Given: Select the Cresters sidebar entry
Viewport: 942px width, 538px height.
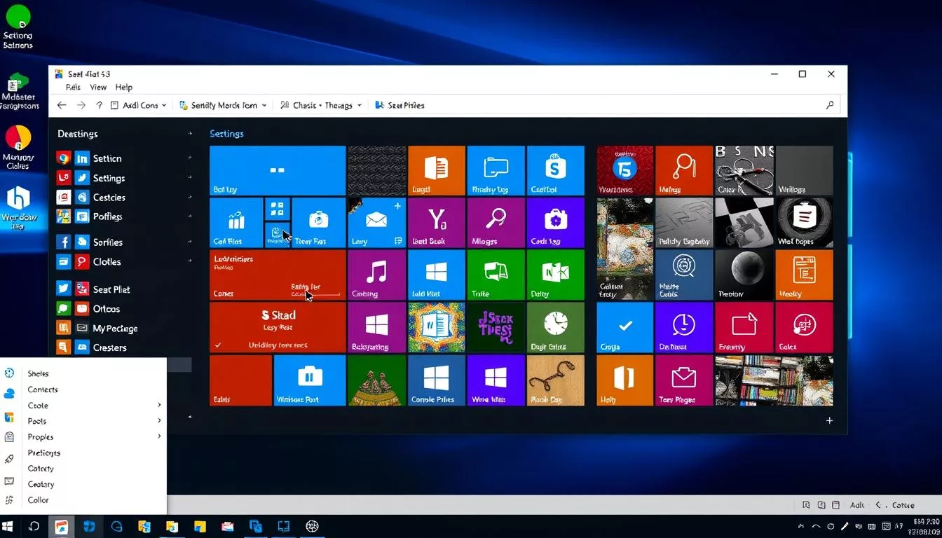Looking at the screenshot, I should [110, 347].
